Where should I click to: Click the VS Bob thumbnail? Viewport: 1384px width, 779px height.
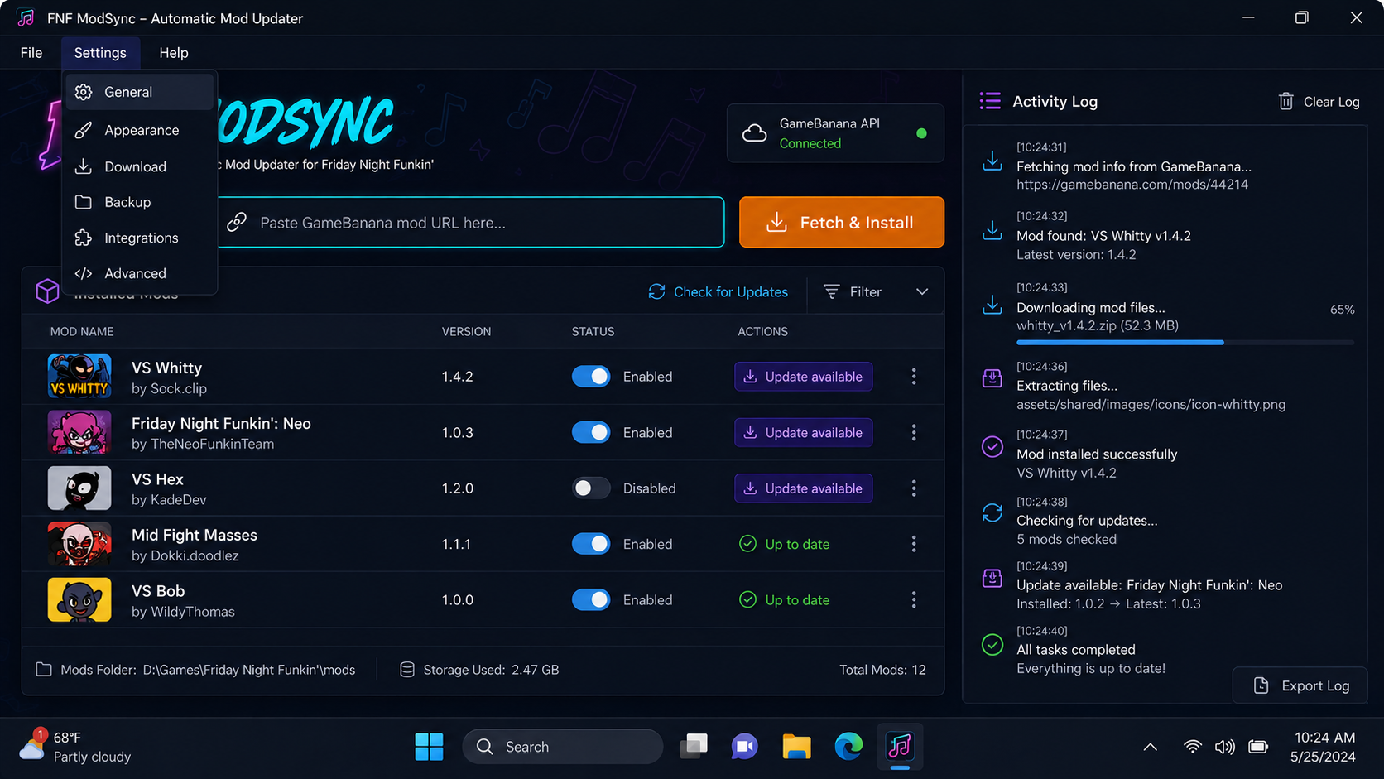tap(79, 599)
